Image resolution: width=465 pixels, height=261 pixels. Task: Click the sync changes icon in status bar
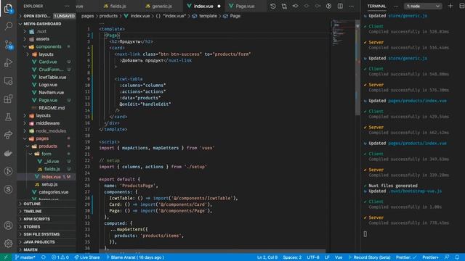[44, 257]
